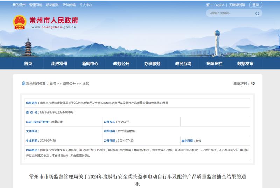Click the 信息名称 title row text
Screen dimensions: 280x188
click(x=104, y=103)
